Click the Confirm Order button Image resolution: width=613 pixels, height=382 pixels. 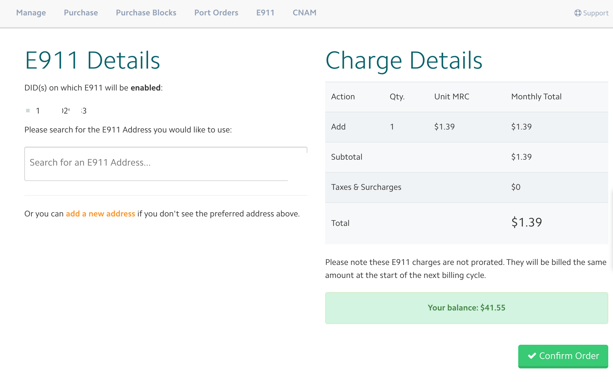tap(563, 356)
